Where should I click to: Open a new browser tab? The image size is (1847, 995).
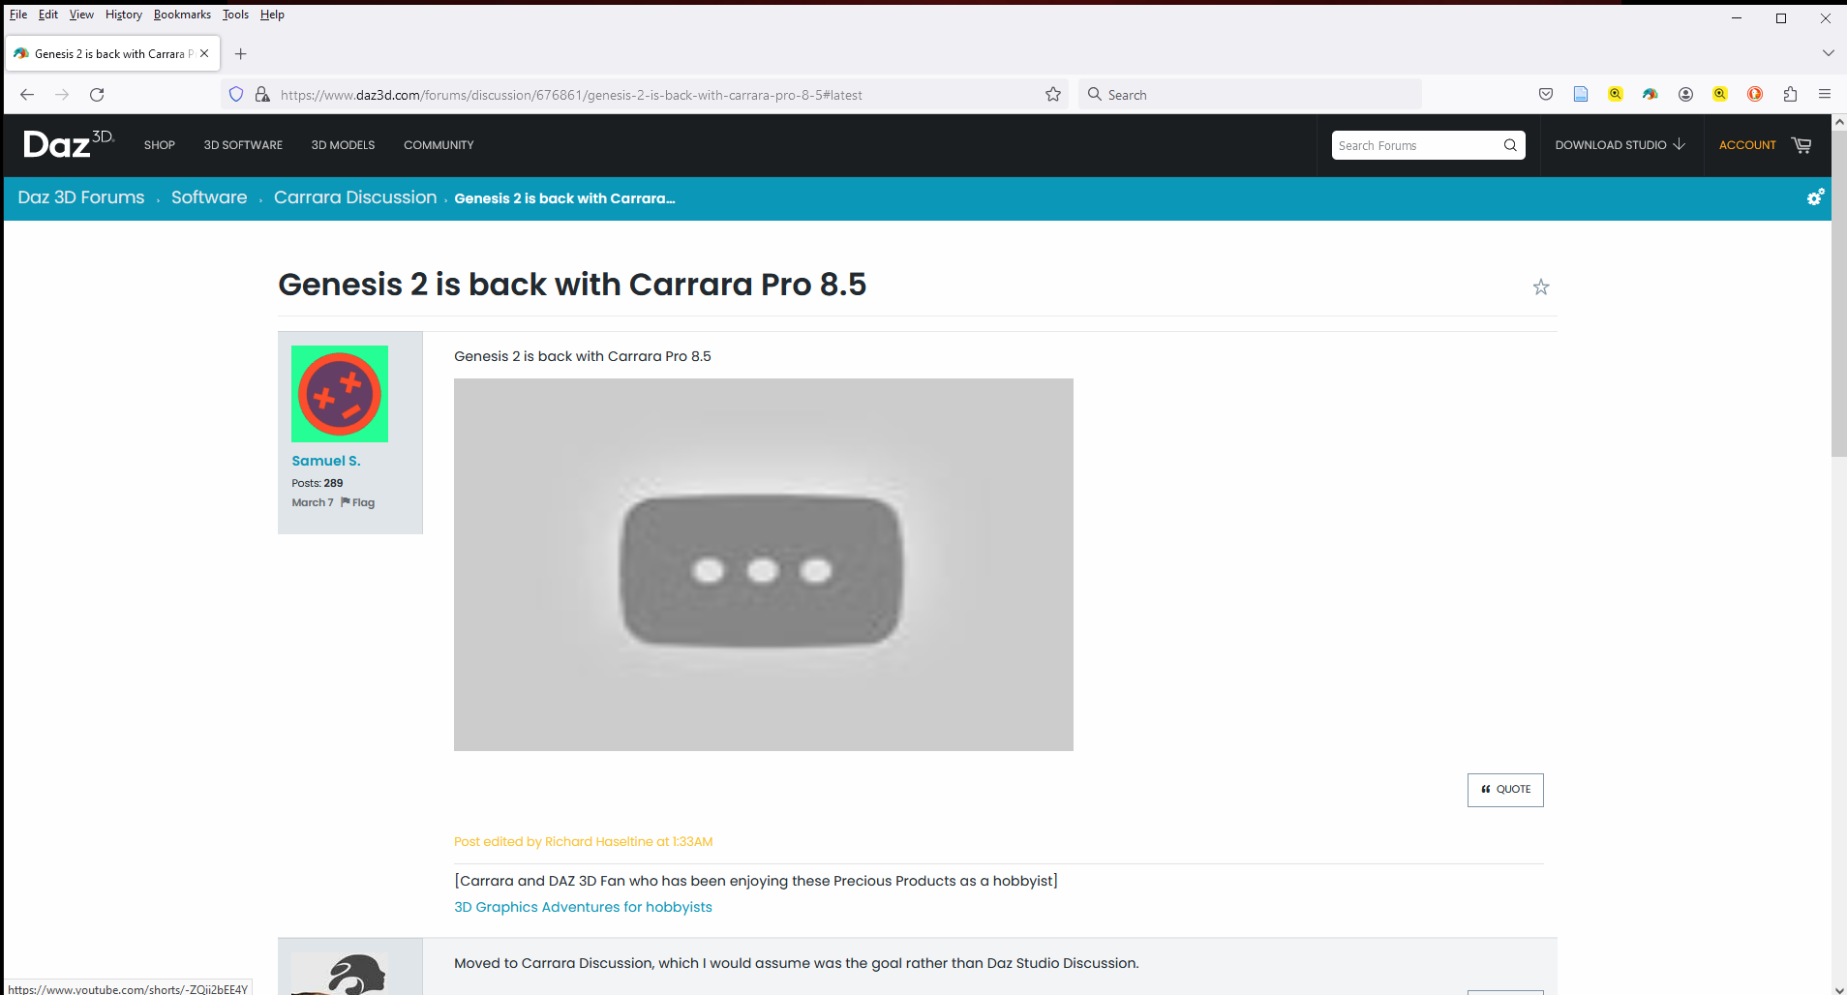241,53
